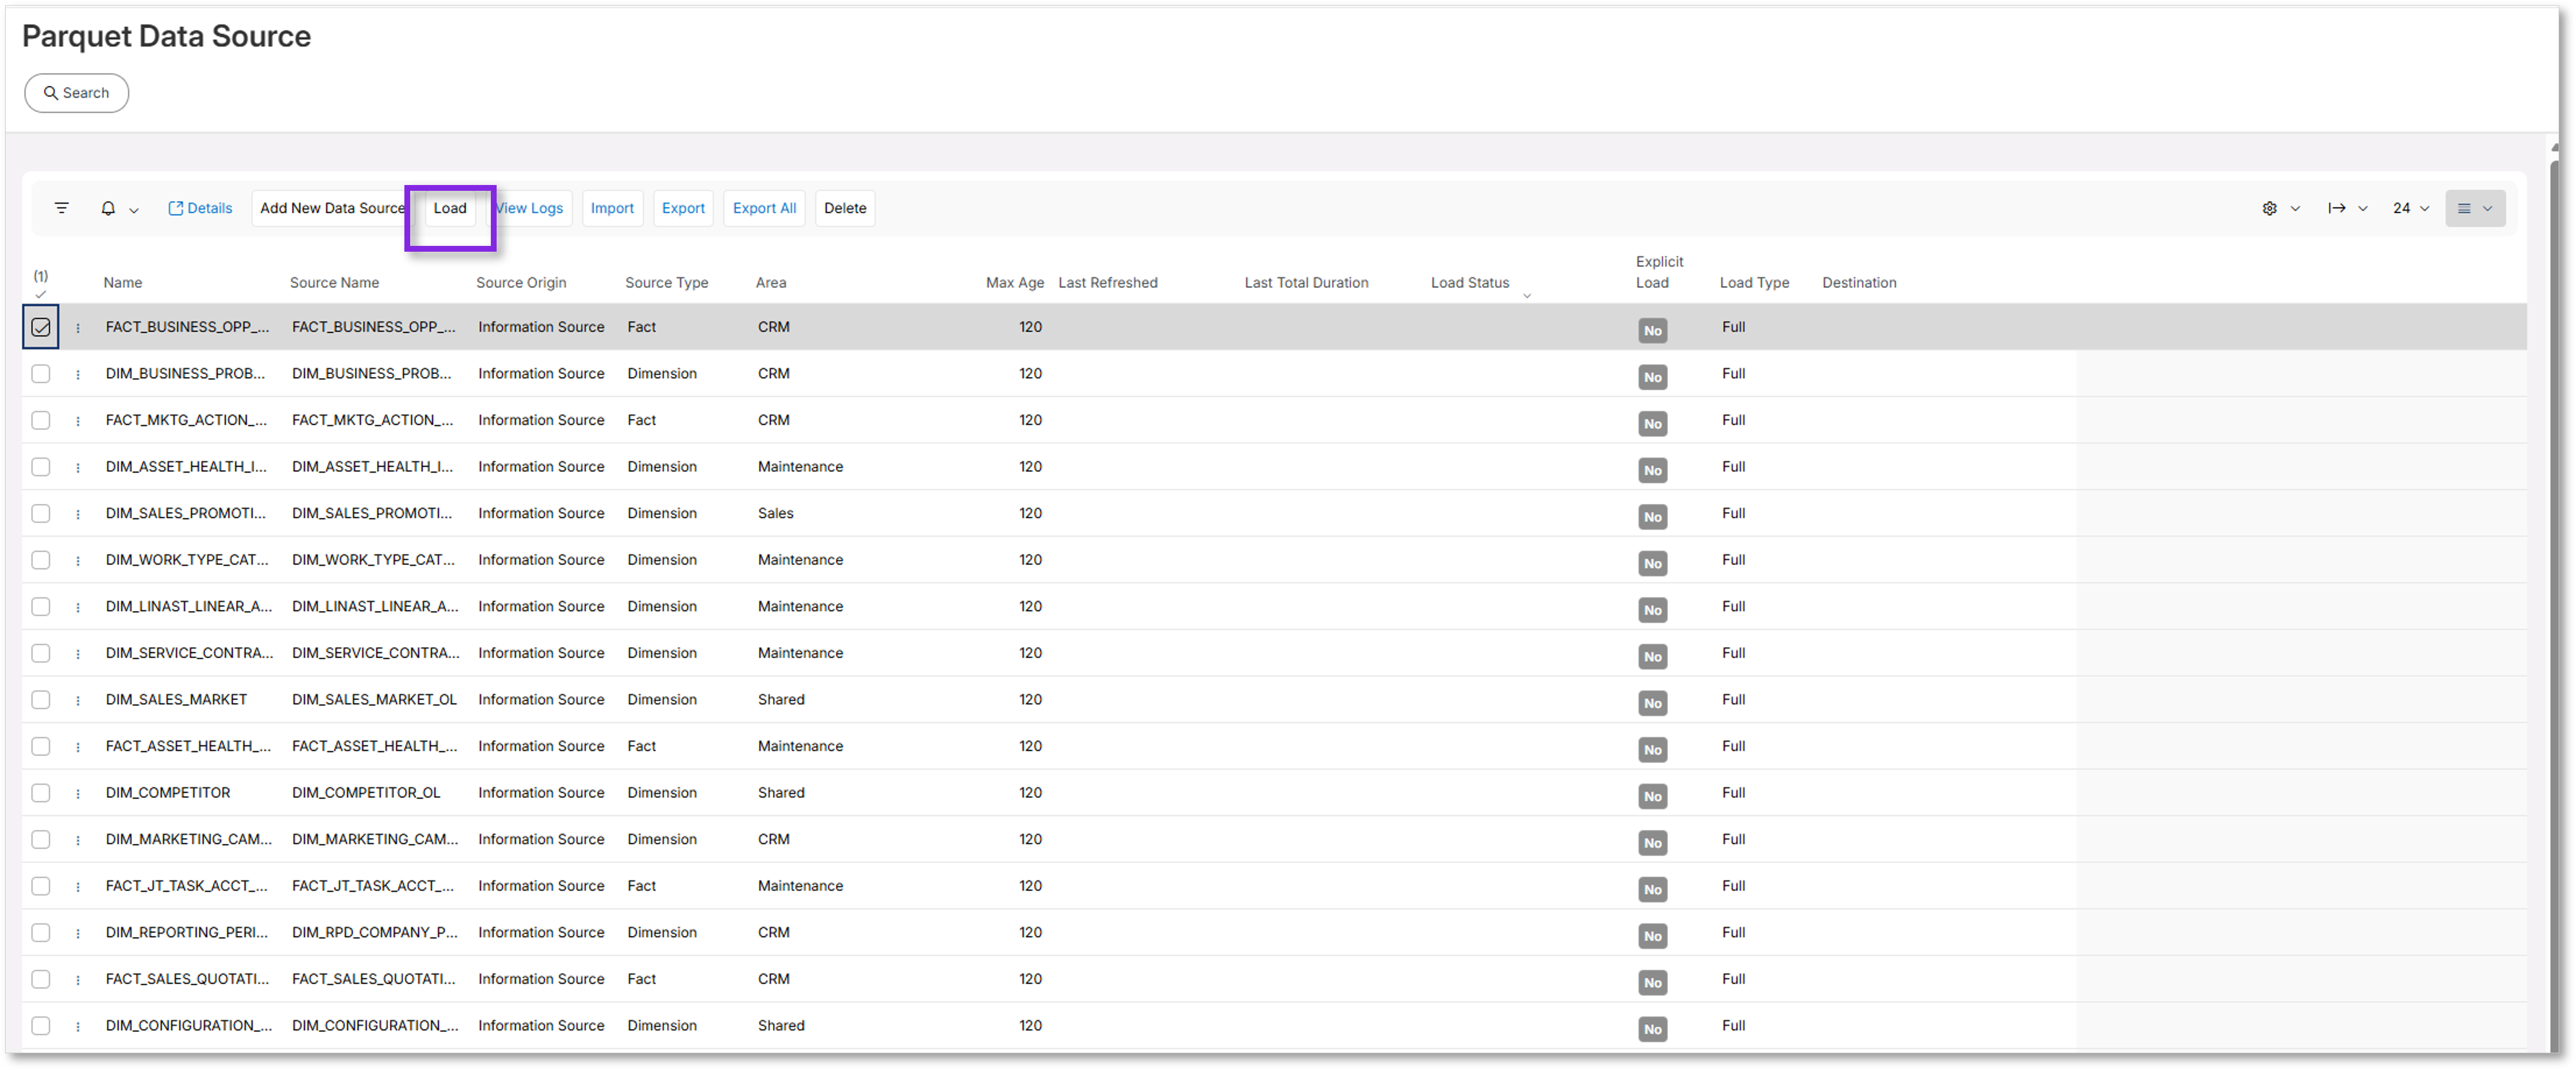Check the FACT_ASSET_HEALTH row checkbox
The width and height of the screenshot is (2576, 1070).
tap(41, 746)
